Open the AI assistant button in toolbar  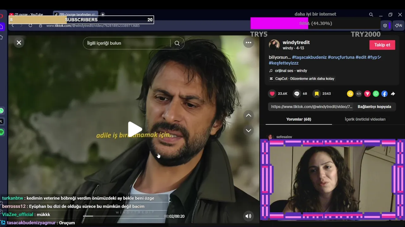point(399,26)
